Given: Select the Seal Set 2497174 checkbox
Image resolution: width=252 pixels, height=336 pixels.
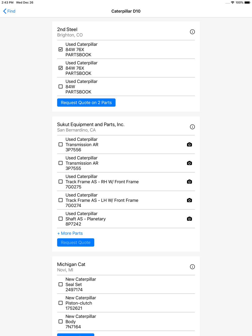Looking at the screenshot, I should (60, 284).
